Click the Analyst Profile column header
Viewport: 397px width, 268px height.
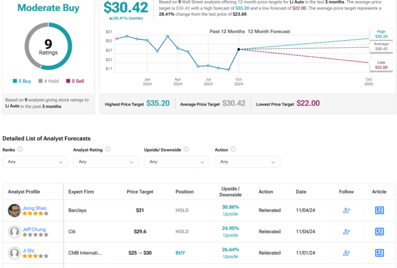coord(24,192)
